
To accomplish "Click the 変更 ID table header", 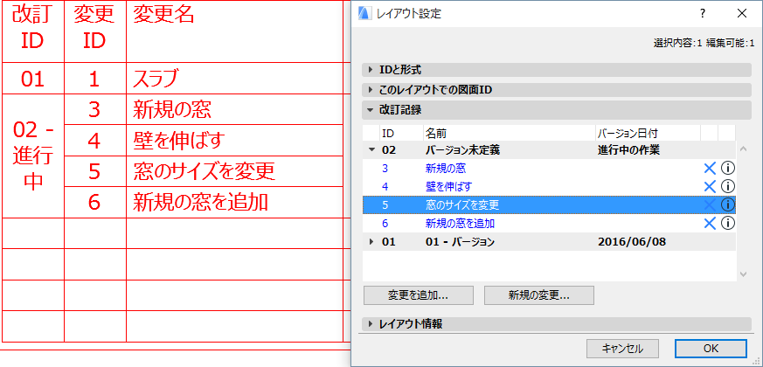I will [x=95, y=31].
